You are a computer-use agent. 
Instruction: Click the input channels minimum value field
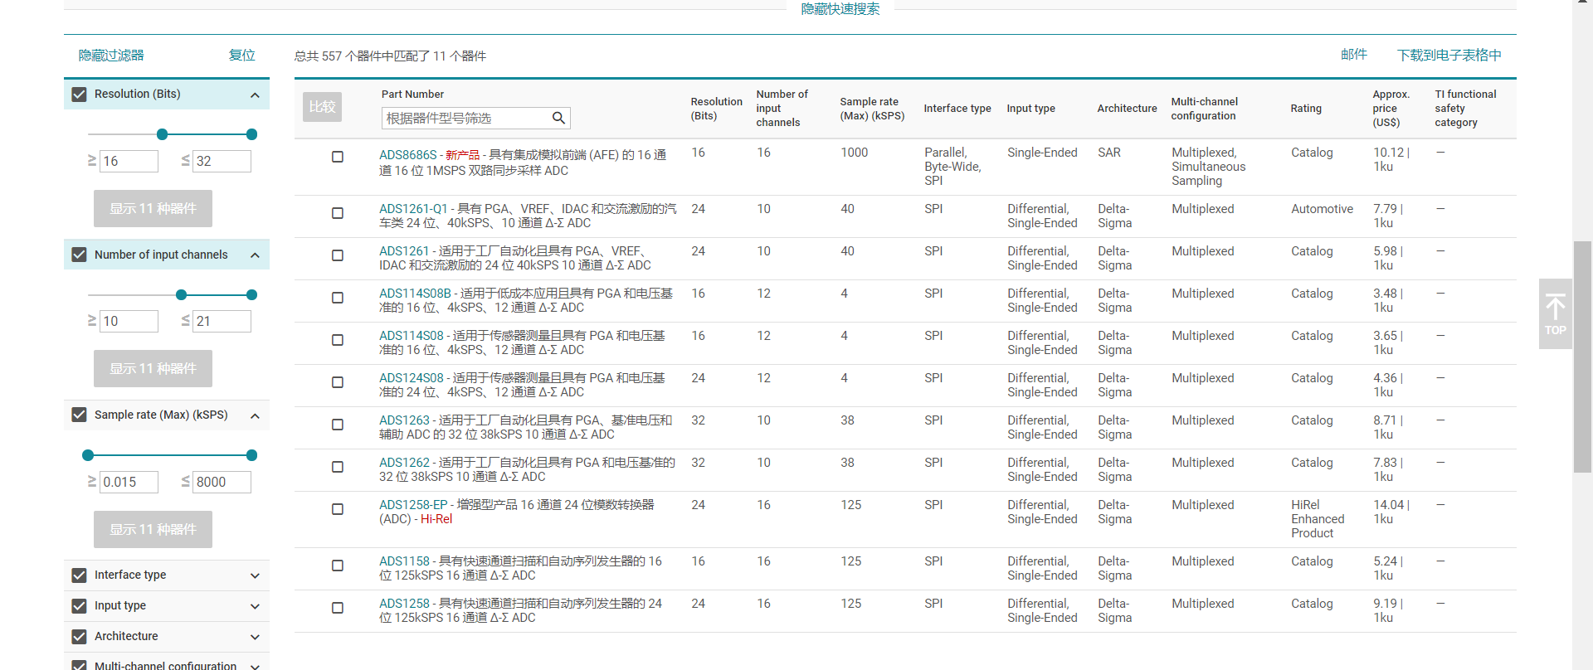129,321
